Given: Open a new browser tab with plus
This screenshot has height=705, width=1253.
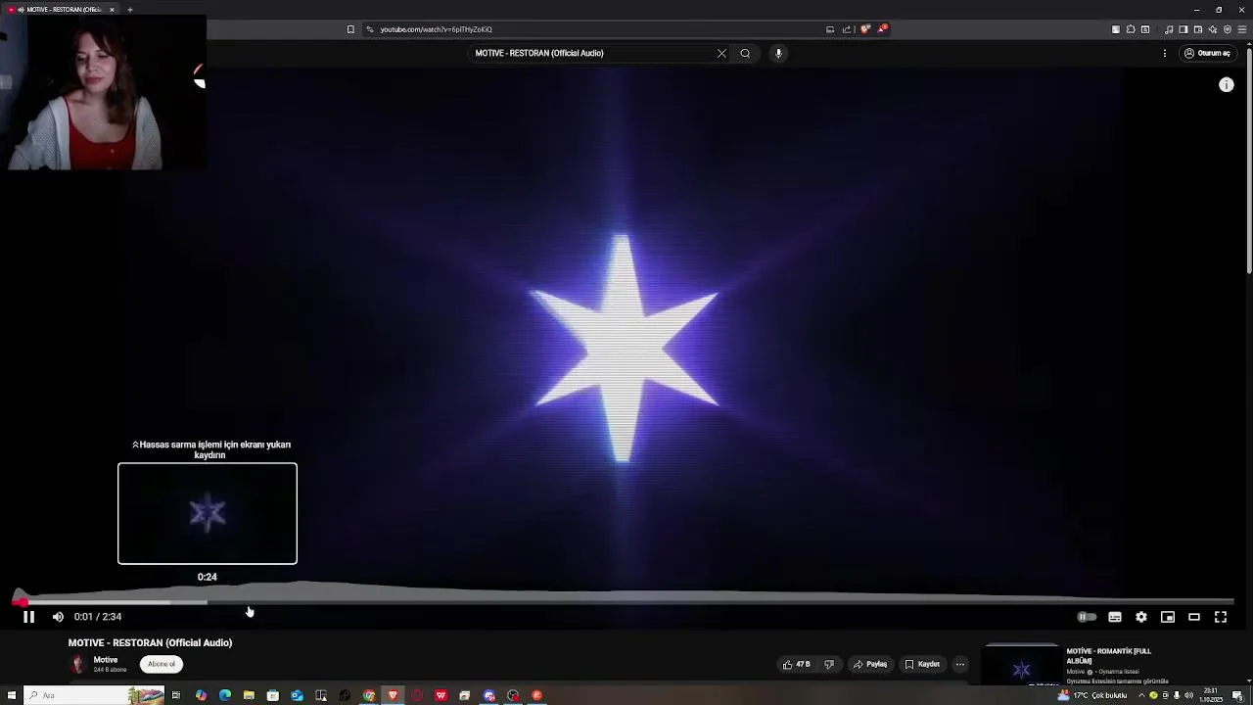Looking at the screenshot, I should [x=130, y=10].
